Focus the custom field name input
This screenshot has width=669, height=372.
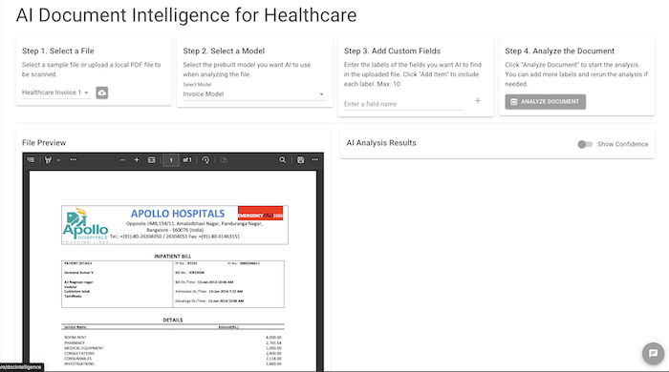[x=403, y=104]
